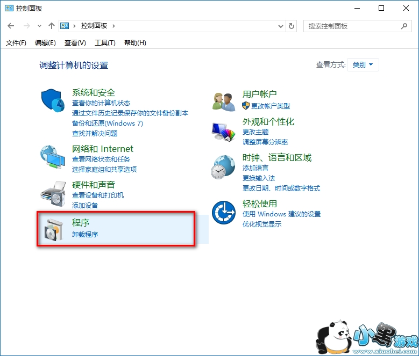419x356 pixels.
Task: Minimize the Control Panel window
Action: tap(357, 8)
